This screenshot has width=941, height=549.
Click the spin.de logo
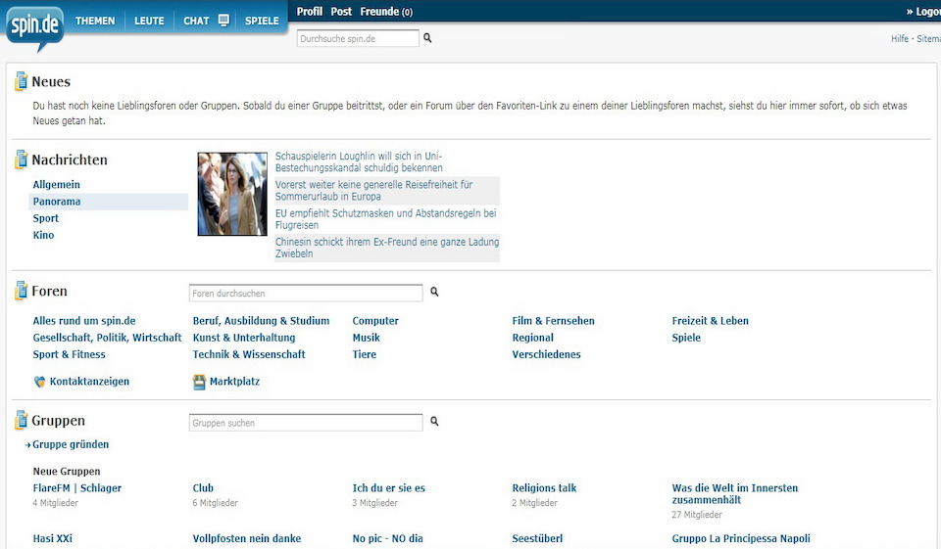(x=35, y=27)
